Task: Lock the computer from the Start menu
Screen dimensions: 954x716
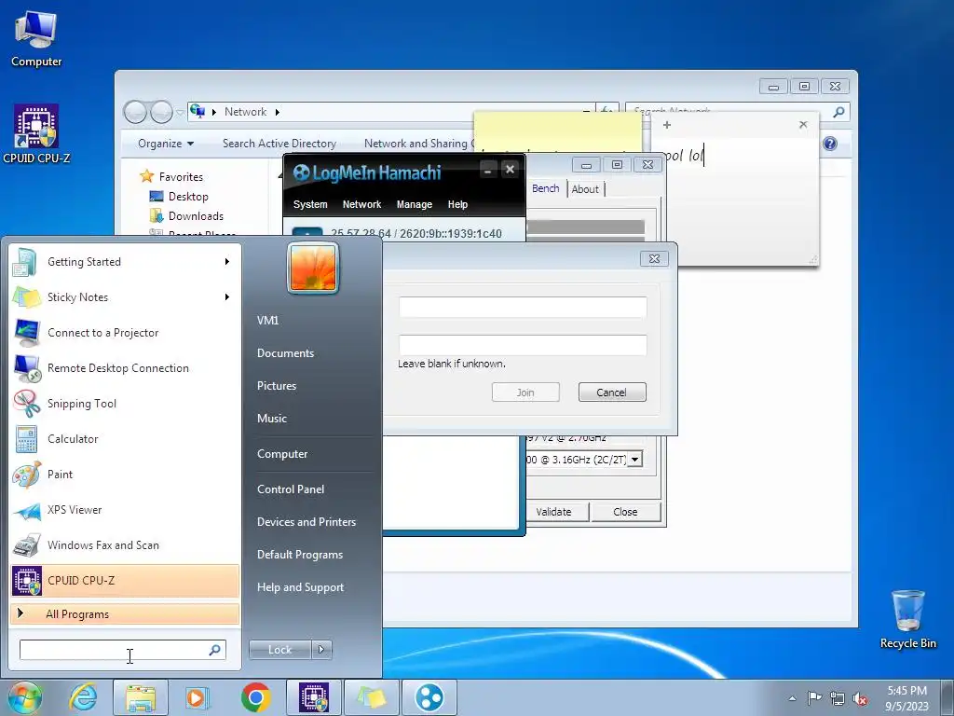Action: click(x=279, y=650)
